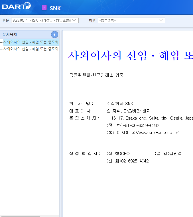Click the (직 책)CFO text
193x217 pixels.
coord(118,153)
